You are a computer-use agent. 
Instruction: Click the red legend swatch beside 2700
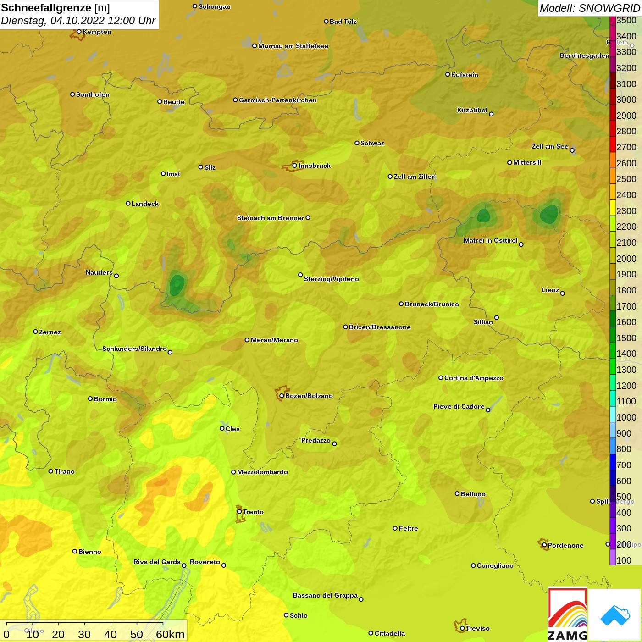click(x=613, y=144)
